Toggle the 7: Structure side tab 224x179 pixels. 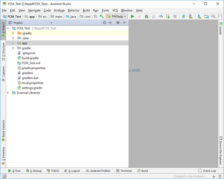[3, 52]
